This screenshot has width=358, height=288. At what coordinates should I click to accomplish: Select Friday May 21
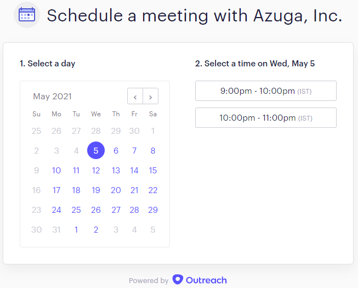point(134,190)
